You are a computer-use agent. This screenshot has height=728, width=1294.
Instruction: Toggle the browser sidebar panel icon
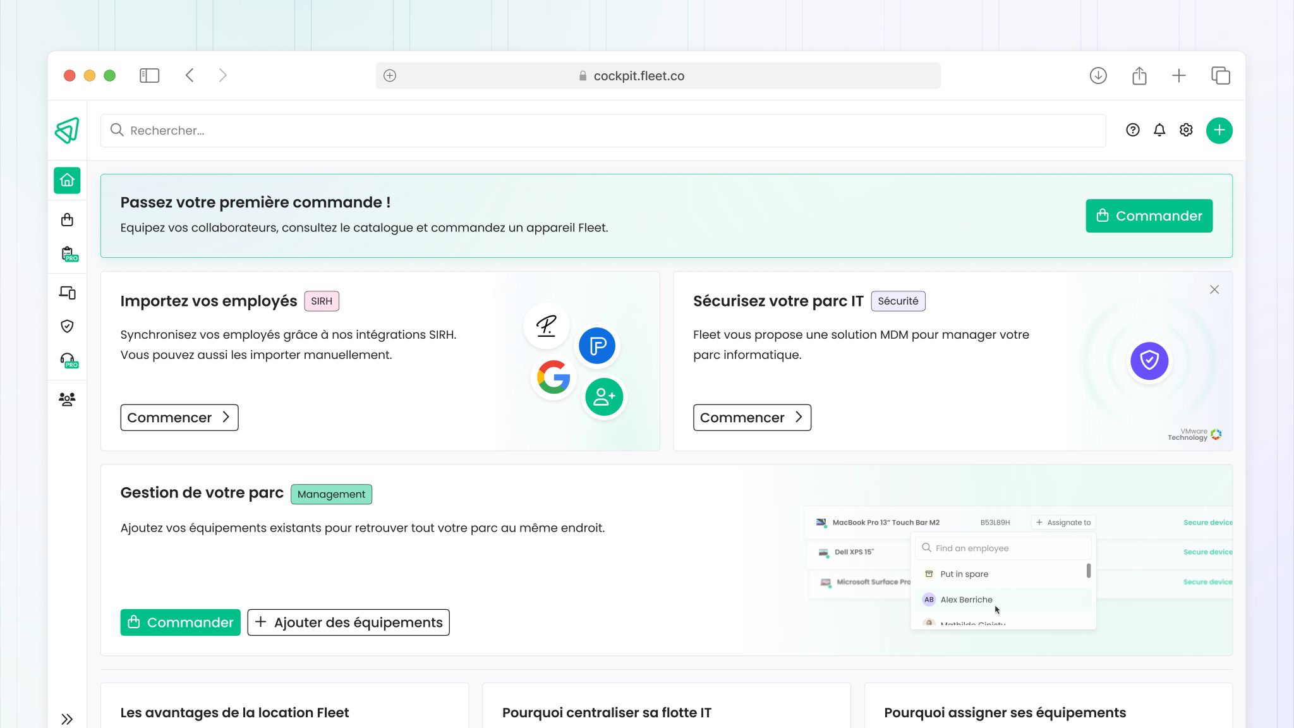pyautogui.click(x=149, y=76)
